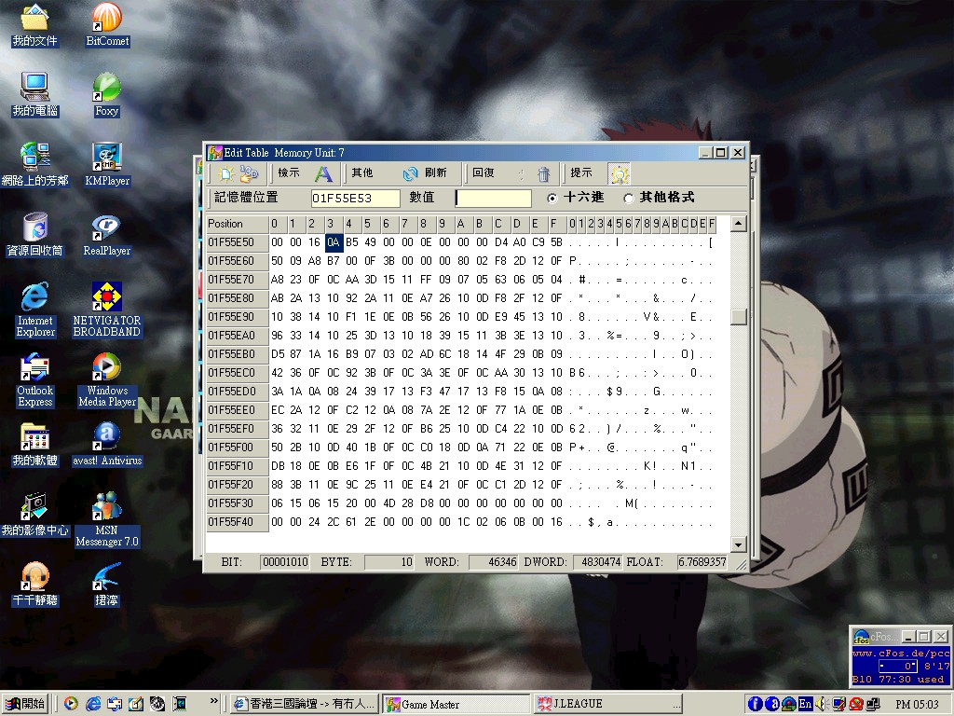Image resolution: width=954 pixels, height=716 pixels.
Task: Open the 摺濘 desktop shortcut
Action: tap(106, 585)
